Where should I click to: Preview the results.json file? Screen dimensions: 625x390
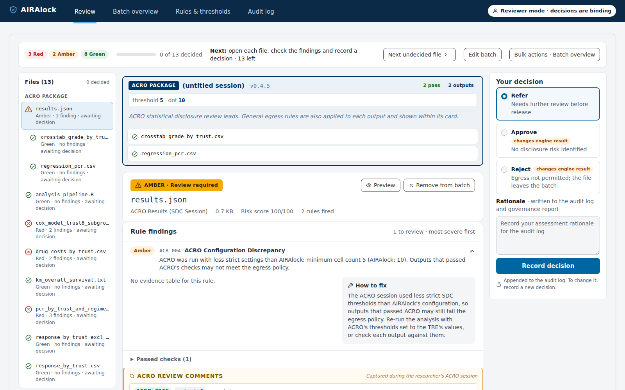[x=380, y=185]
